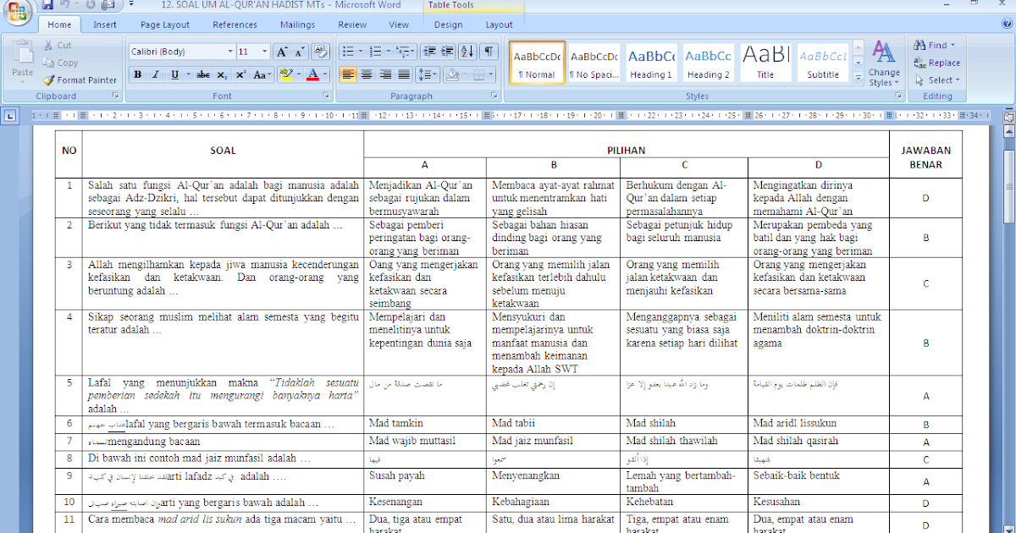Align text to the right
Screen dimensions: 1016x533
(x=385, y=74)
